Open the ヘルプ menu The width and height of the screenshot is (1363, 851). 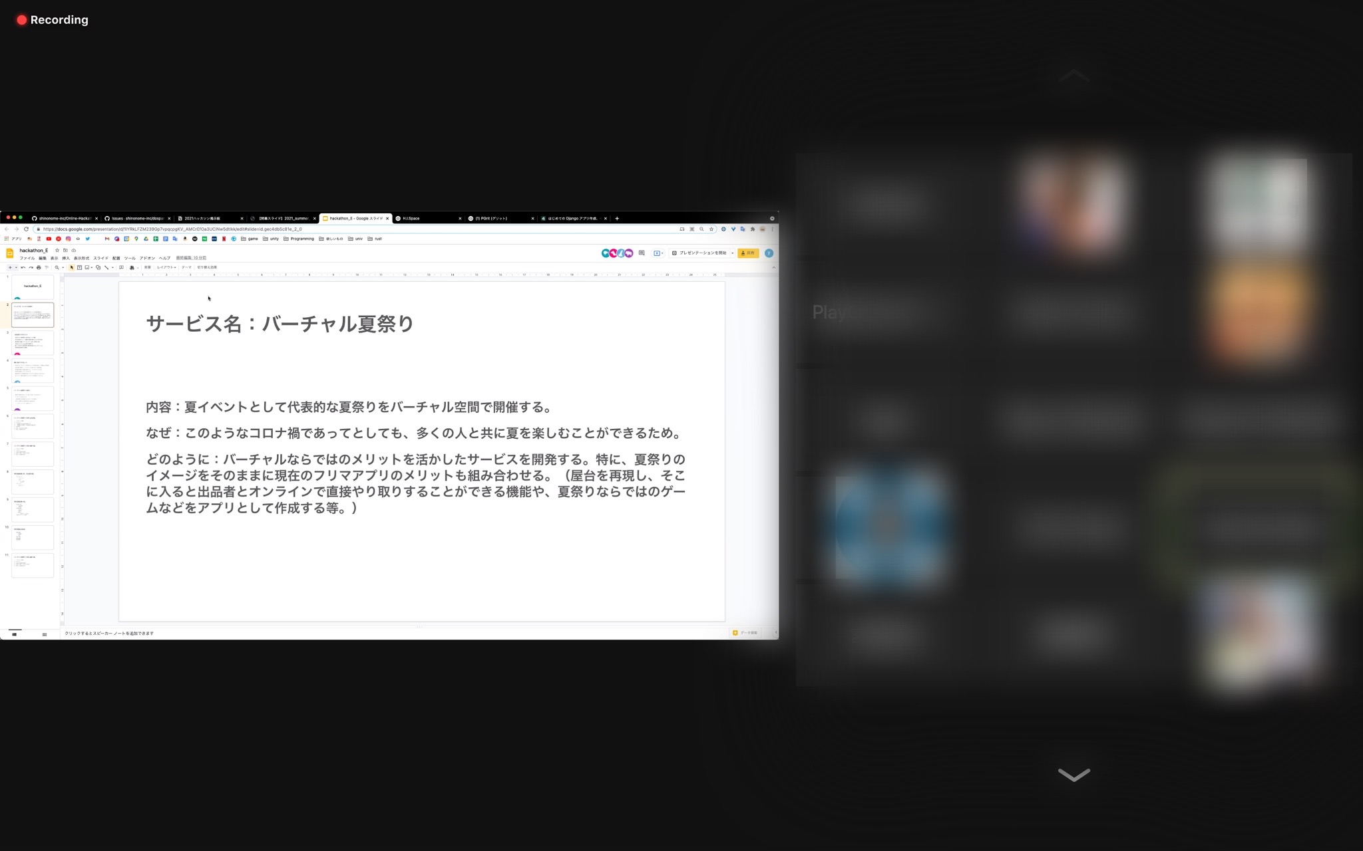coord(164,258)
